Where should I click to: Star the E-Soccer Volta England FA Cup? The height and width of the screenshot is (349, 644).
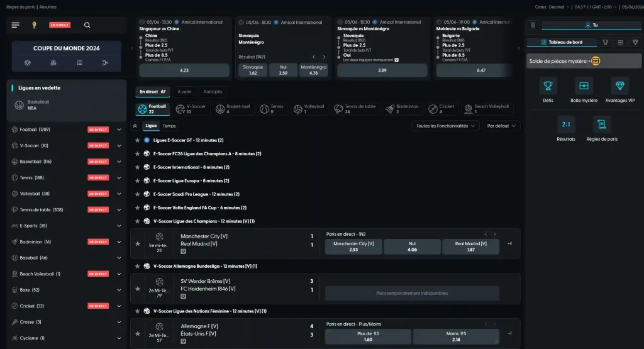point(137,208)
